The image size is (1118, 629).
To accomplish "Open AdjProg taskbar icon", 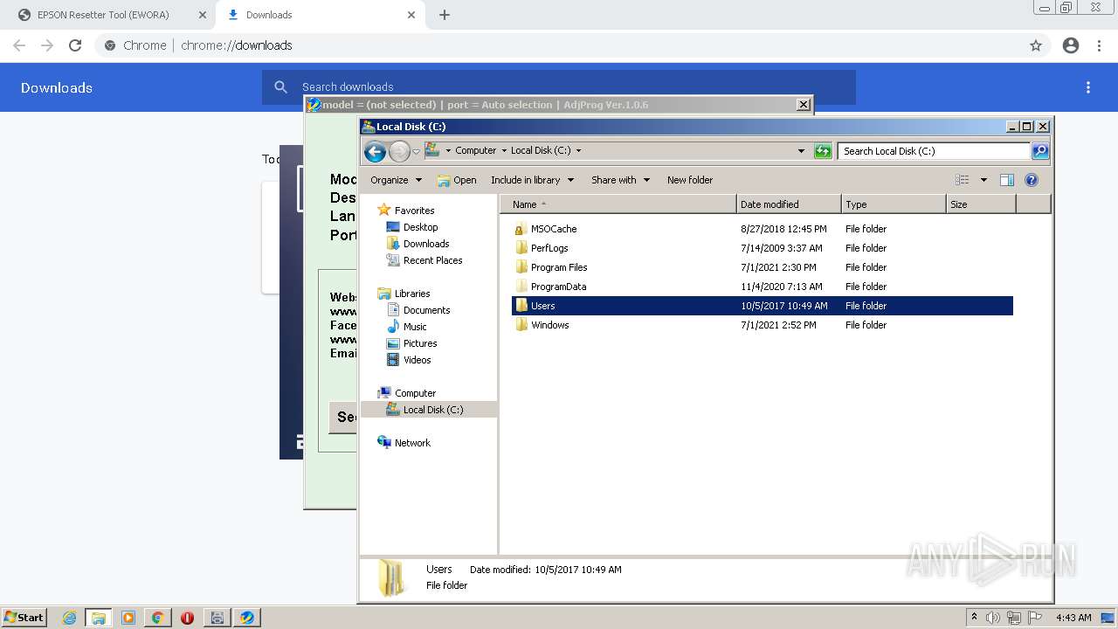I will (247, 618).
